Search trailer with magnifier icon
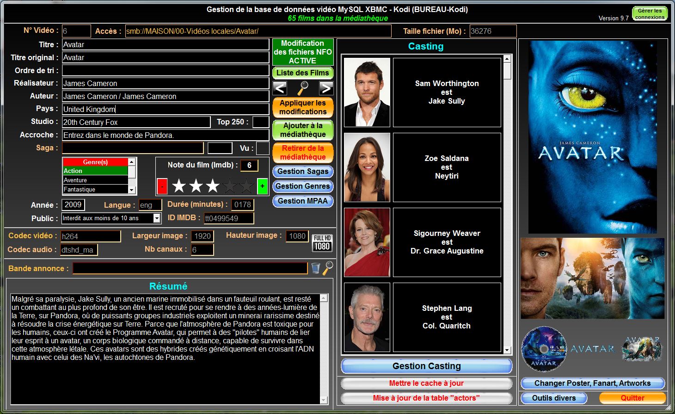The image size is (675, 414). pyautogui.click(x=328, y=268)
